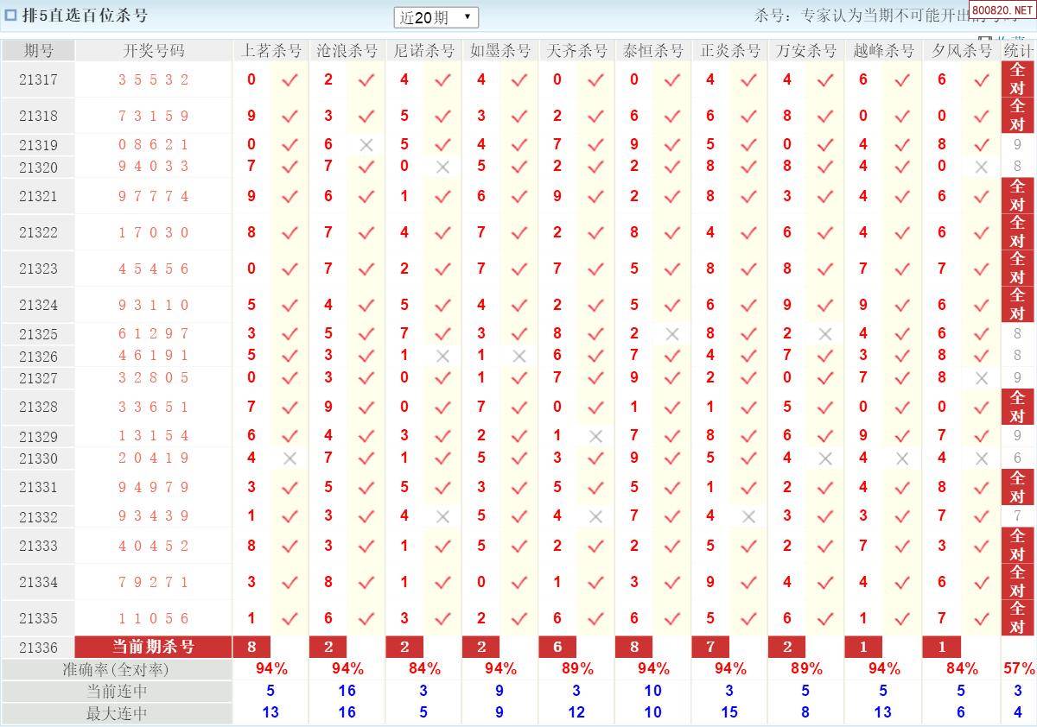Select the 泰恒杀号 column header
This screenshot has height=727, width=1037.
pos(653,51)
